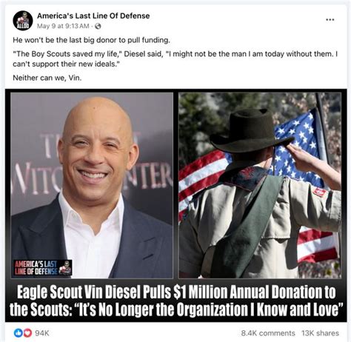Image resolution: width=351 pixels, height=342 pixels.
Task: View the 94K reactions count list
Action: point(42,333)
